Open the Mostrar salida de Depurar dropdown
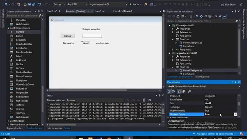The width and height of the screenshot is (247, 139). 95,100
